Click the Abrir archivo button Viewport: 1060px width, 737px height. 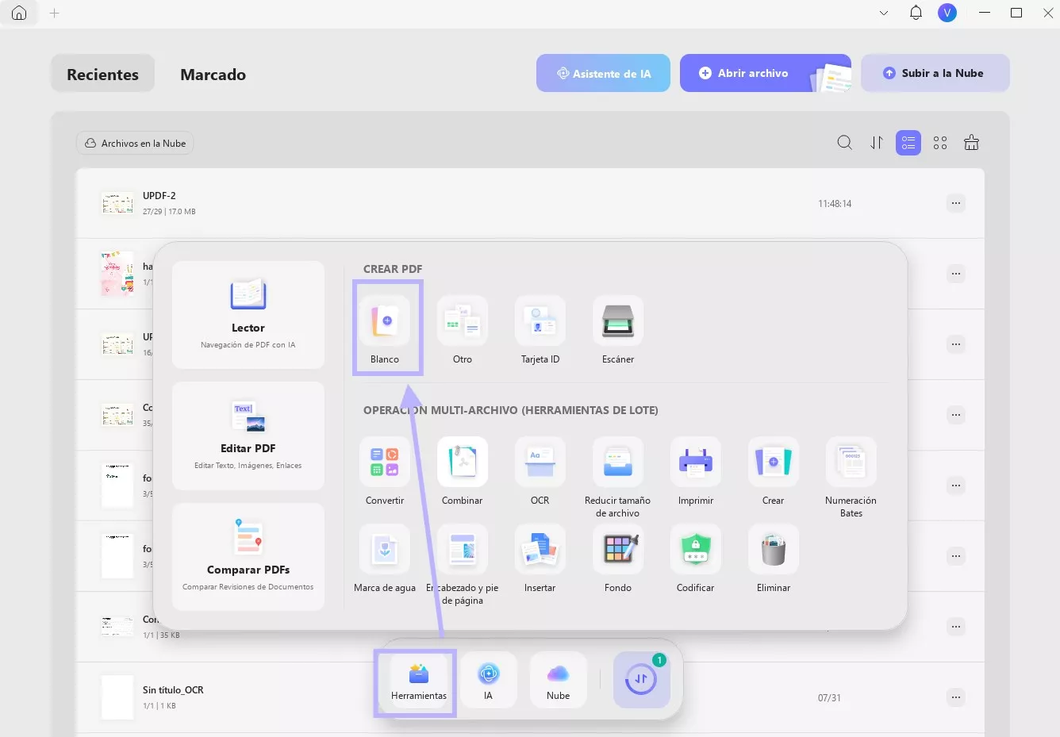[x=766, y=73]
